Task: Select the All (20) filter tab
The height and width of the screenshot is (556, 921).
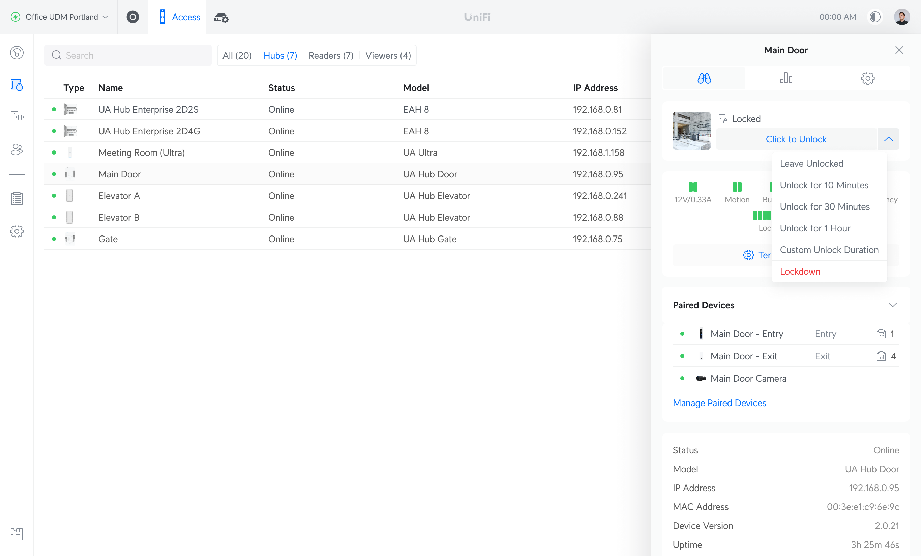Action: pyautogui.click(x=237, y=55)
